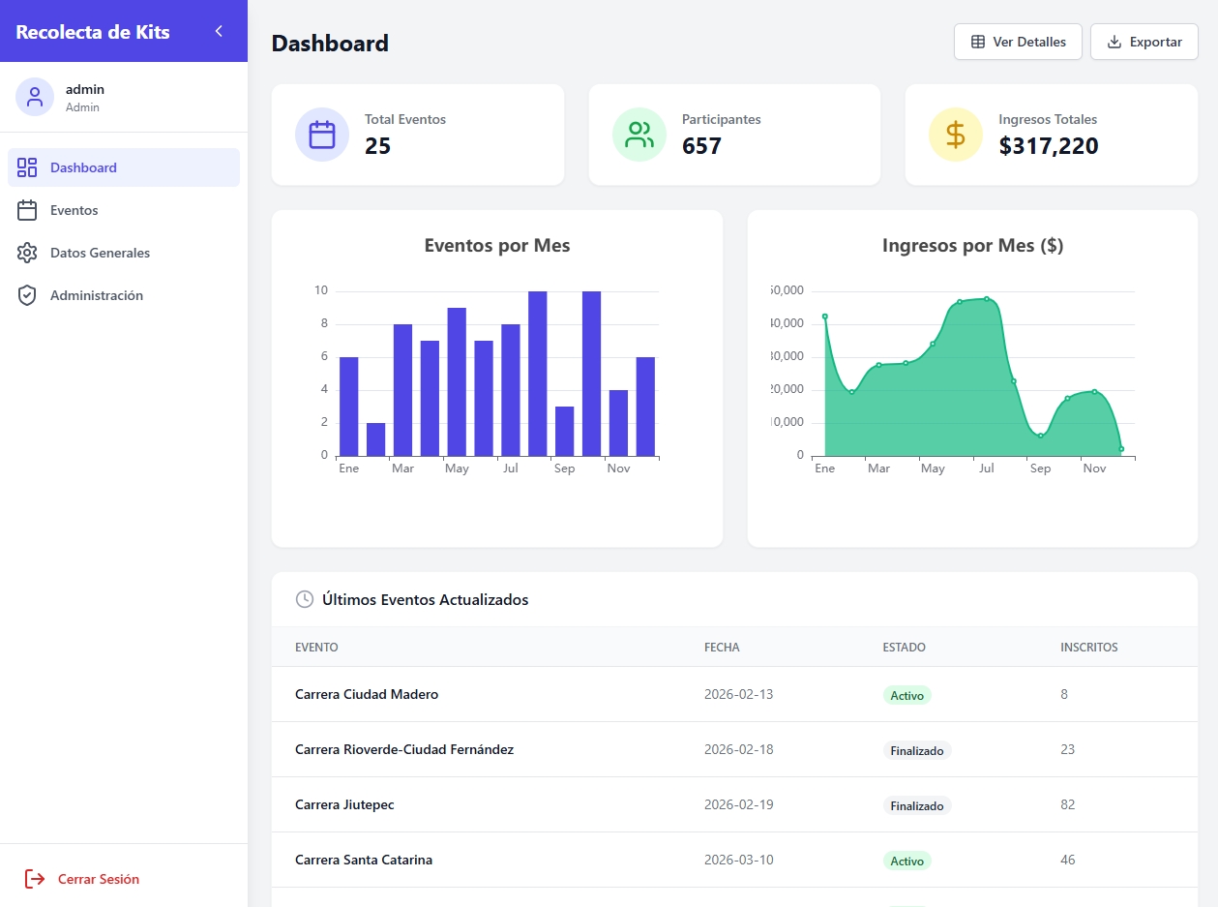
Task: Click the Participantes people icon
Action: pyautogui.click(x=639, y=135)
